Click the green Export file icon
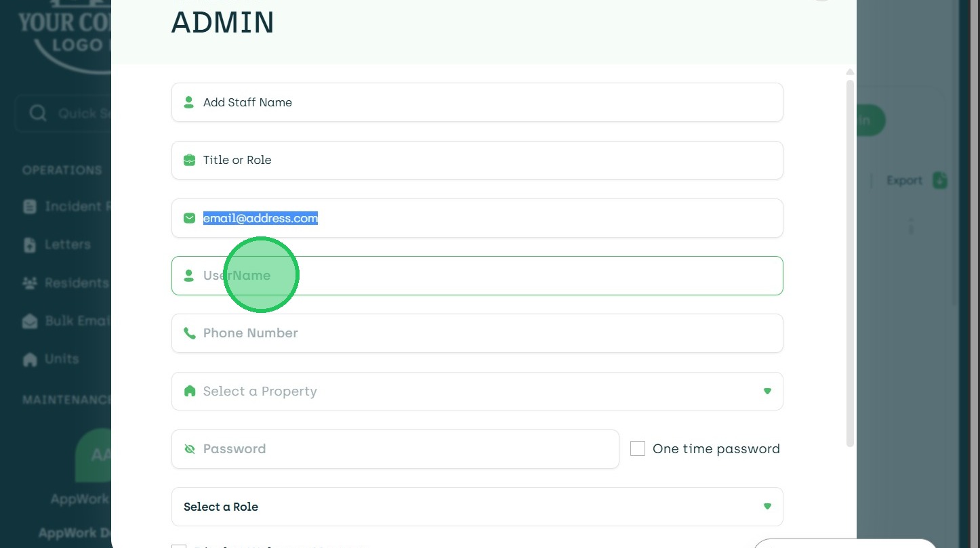 pos(939,180)
